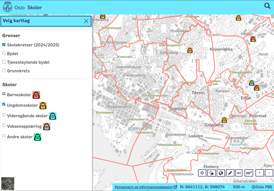Click the search magnifier icon
Screen dimensions: 274x191
coord(267,6)
